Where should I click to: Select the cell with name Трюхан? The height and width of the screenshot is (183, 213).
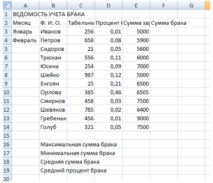[x=53, y=58]
